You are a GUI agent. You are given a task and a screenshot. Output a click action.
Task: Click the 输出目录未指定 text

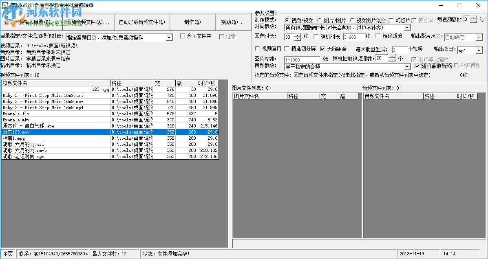(43, 66)
